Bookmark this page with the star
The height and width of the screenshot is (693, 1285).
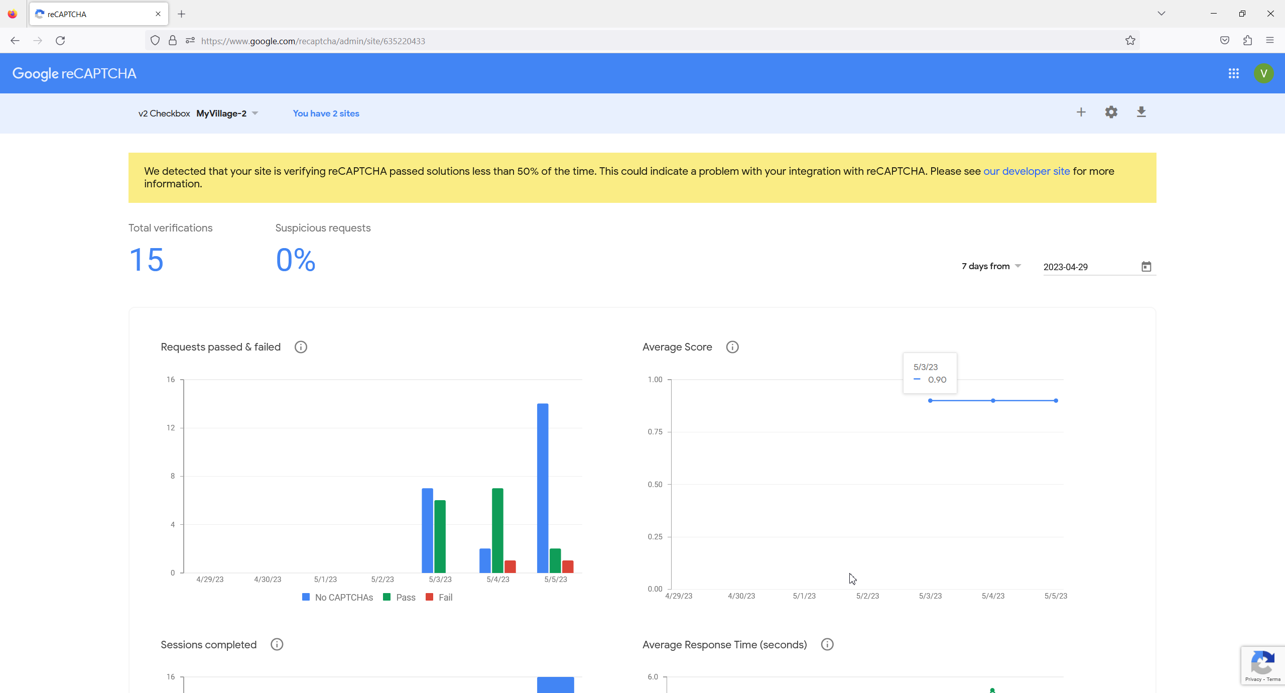click(1130, 41)
